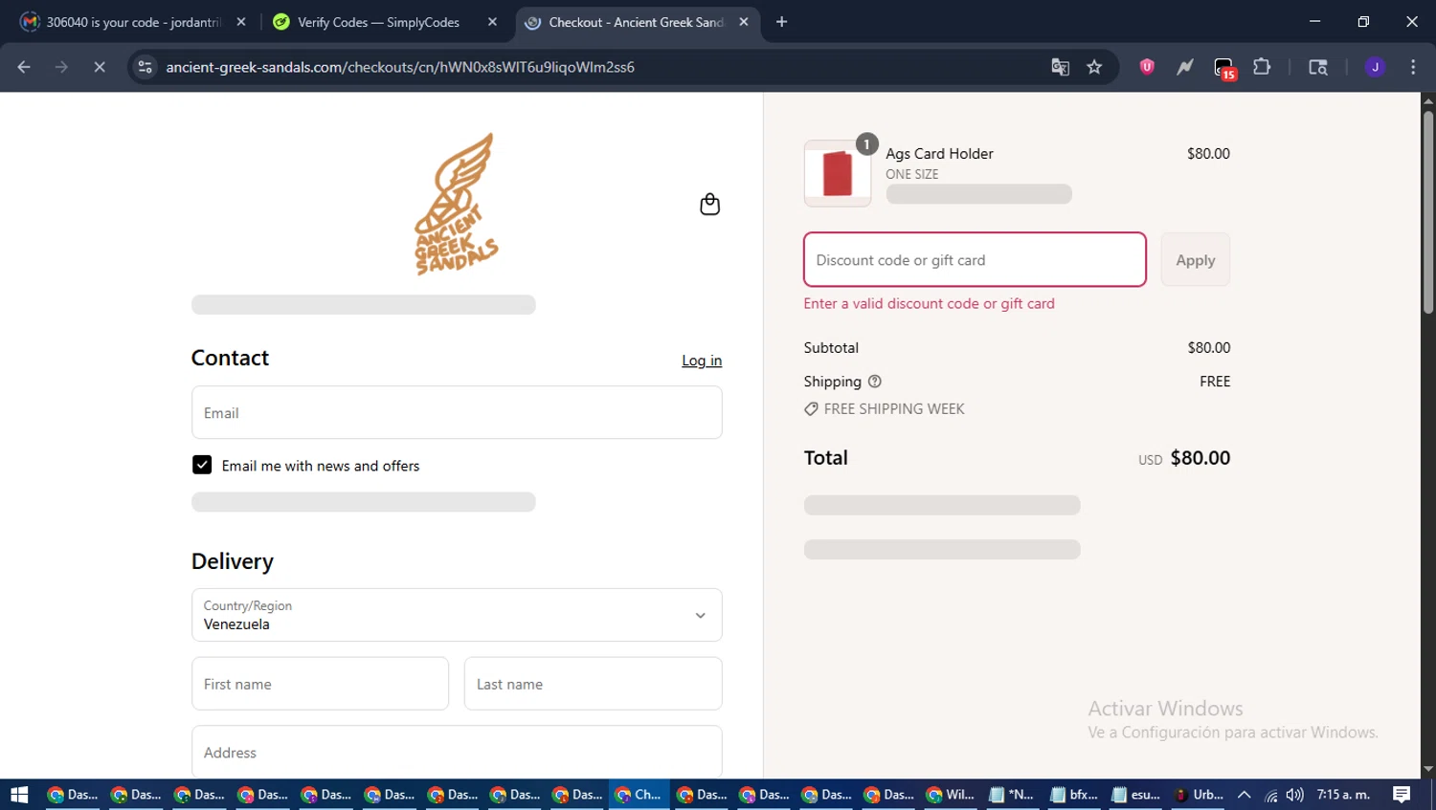Click the lightning-bolt extension icon
This screenshot has height=810, width=1436.
pyautogui.click(x=1185, y=67)
